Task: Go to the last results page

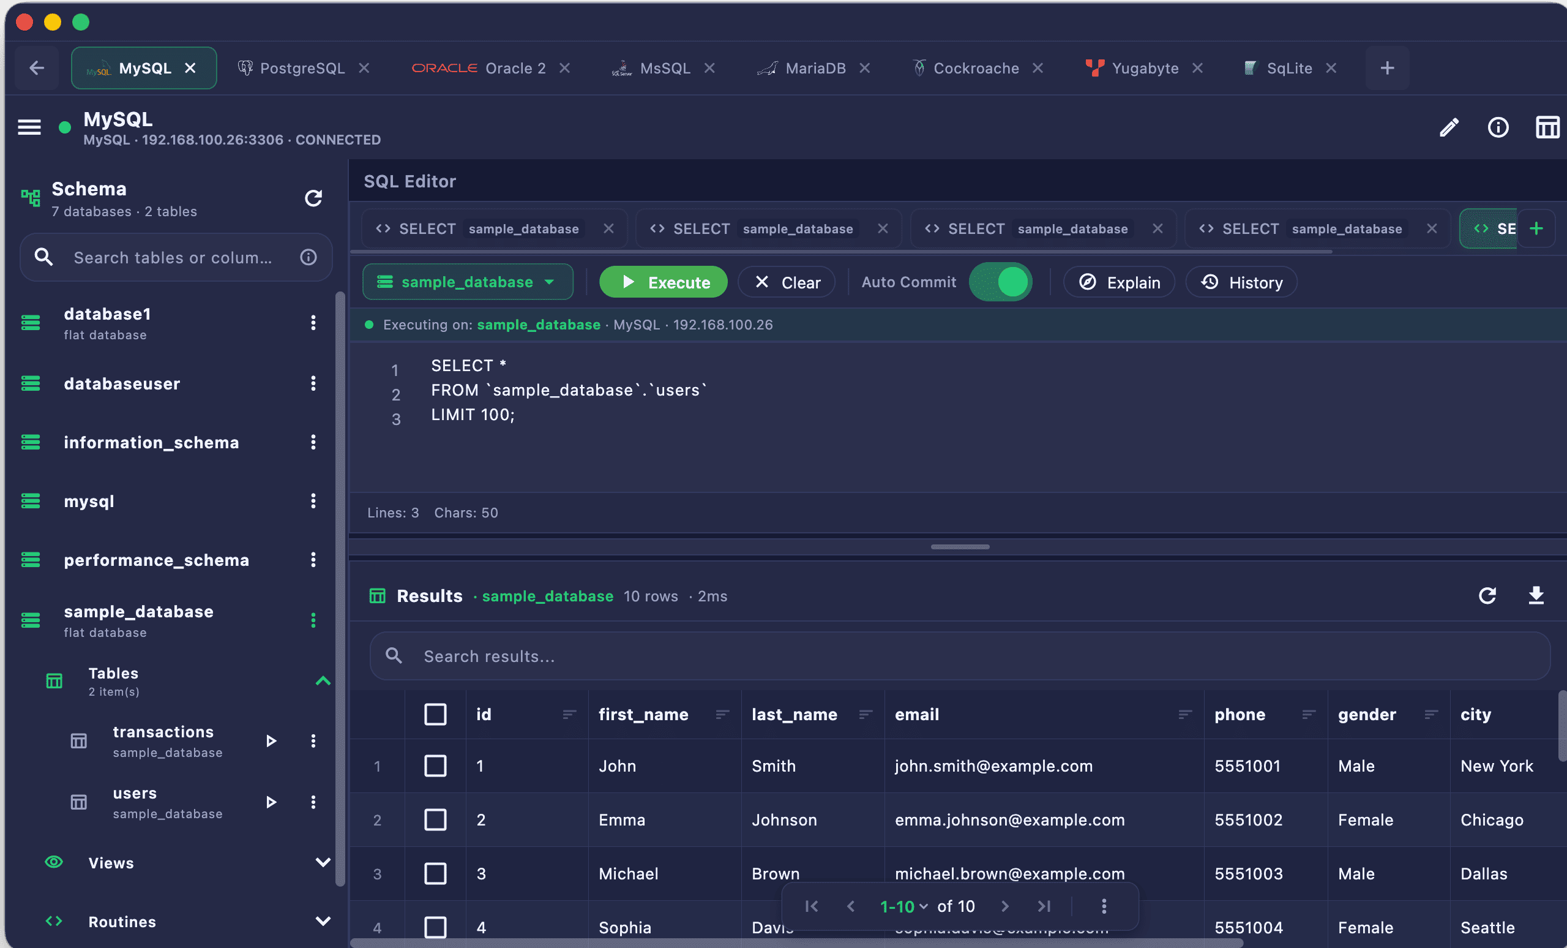Action: 1044,906
